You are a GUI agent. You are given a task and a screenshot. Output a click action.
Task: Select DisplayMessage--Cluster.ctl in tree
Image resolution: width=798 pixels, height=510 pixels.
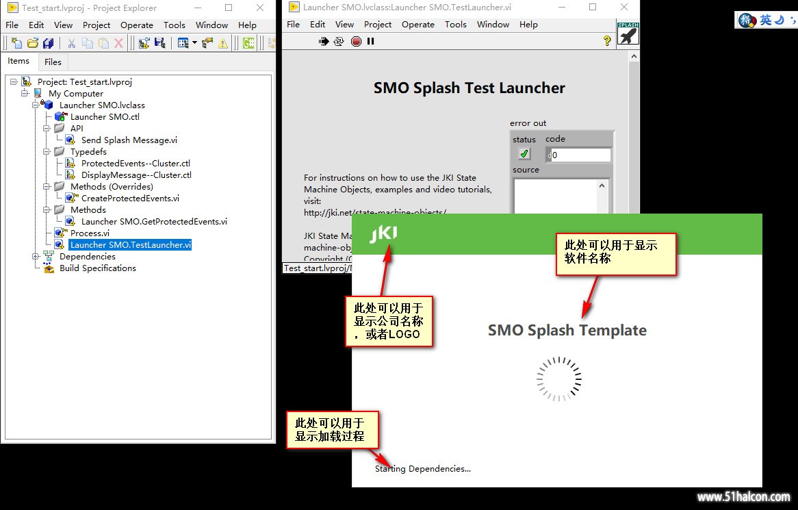coord(136,175)
